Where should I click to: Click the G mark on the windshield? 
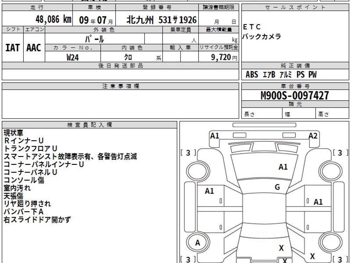click(277, 187)
